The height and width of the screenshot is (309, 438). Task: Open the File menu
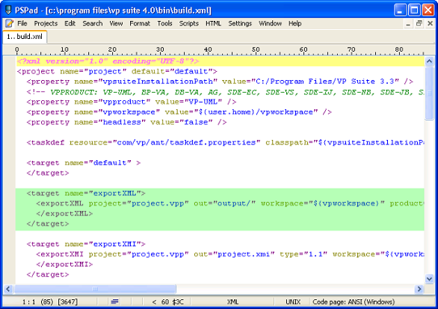coord(22,23)
